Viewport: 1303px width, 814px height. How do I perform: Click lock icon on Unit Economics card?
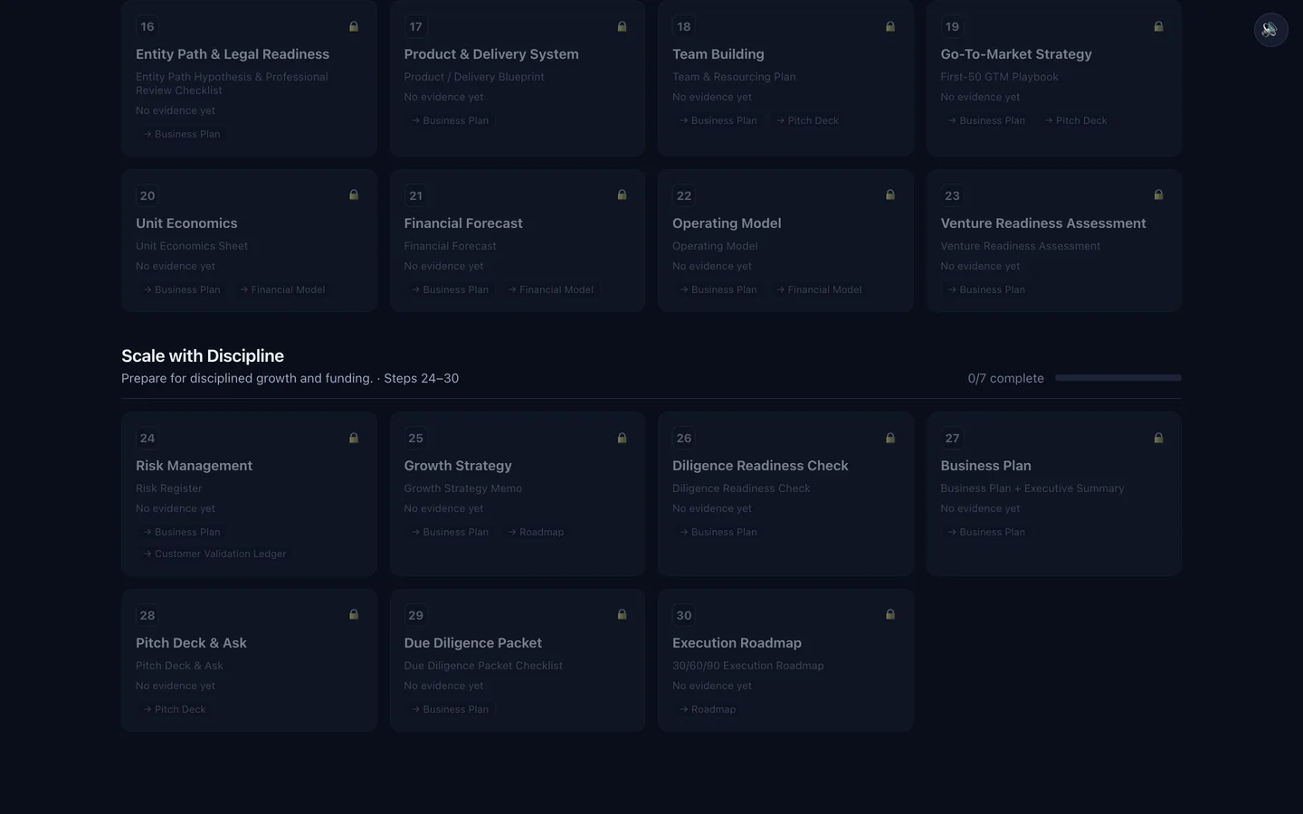(354, 194)
